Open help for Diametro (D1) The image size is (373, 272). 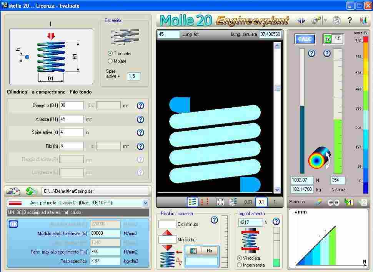[140, 105]
